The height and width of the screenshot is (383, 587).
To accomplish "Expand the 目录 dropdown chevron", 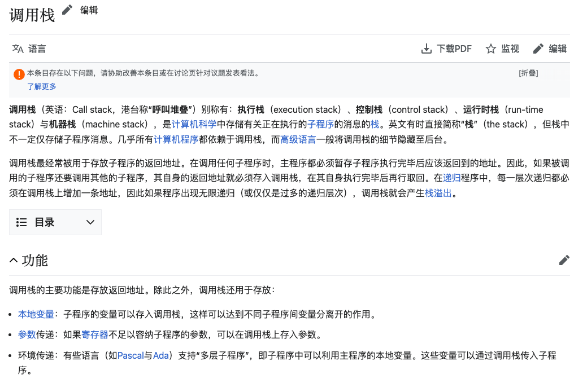I will 90,222.
